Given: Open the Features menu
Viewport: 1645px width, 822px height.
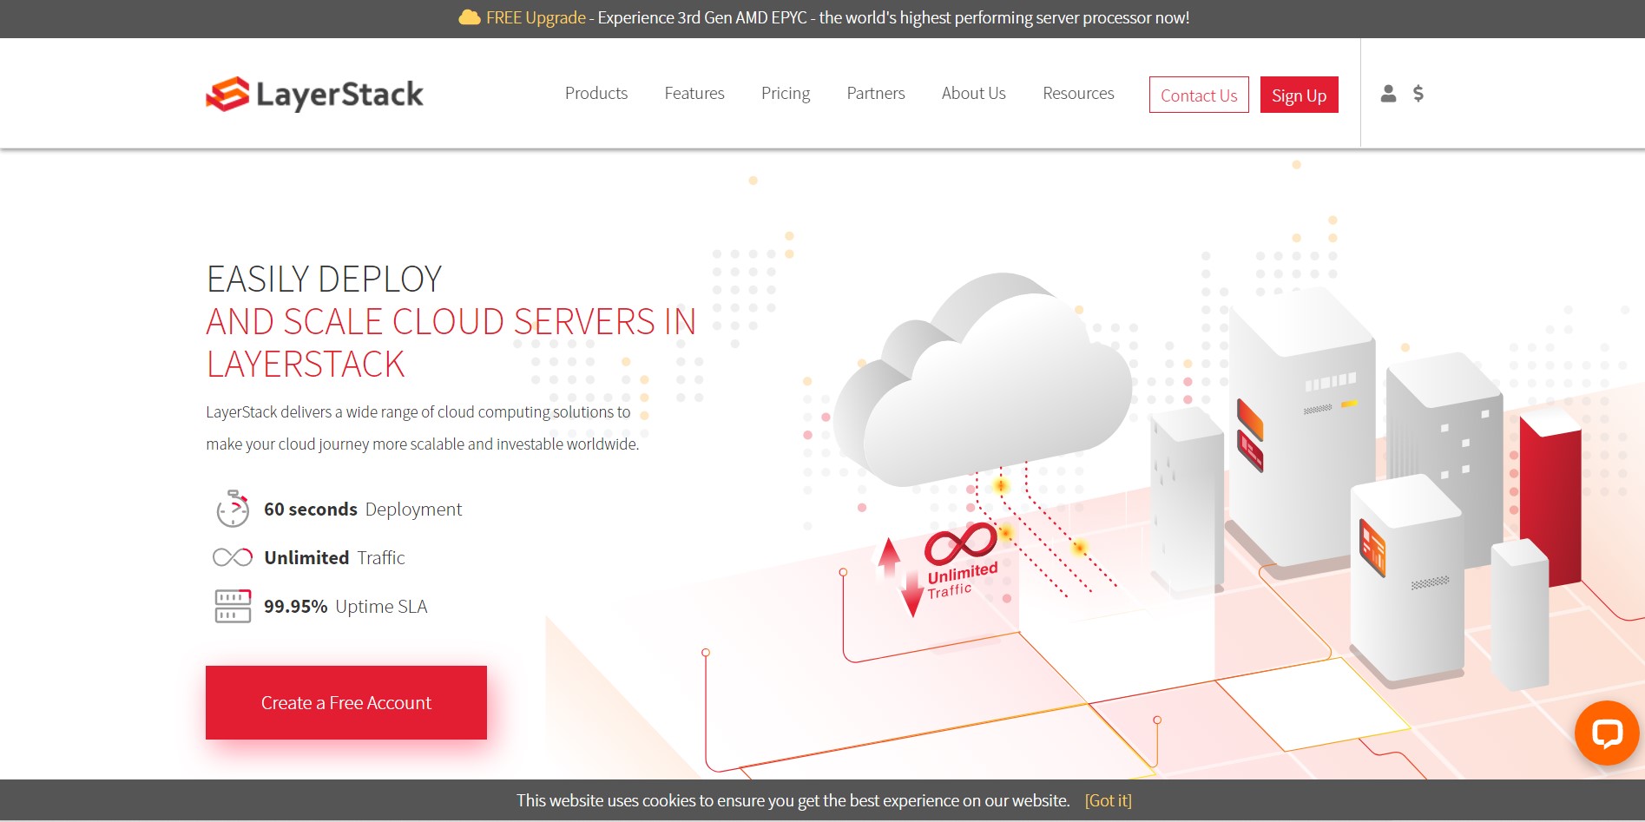Looking at the screenshot, I should pos(694,93).
